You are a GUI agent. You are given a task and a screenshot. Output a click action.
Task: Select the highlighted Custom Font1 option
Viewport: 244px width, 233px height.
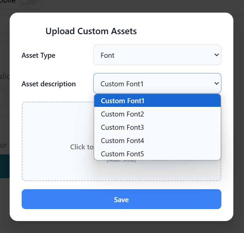[157, 101]
